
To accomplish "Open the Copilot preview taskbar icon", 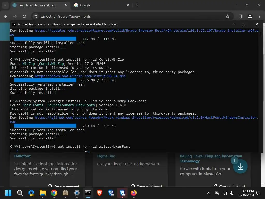I will coord(31,193).
